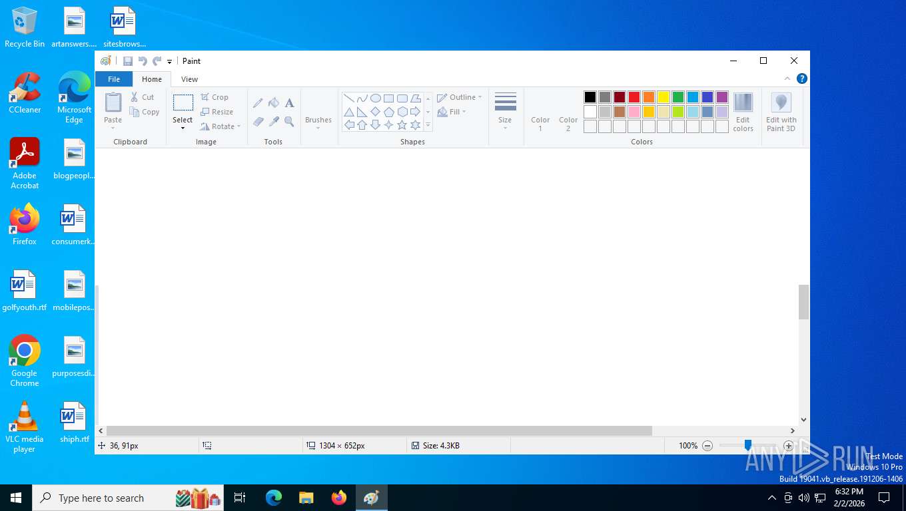Open the shape Outline dropdown
This screenshot has height=511, width=906.
459,97
